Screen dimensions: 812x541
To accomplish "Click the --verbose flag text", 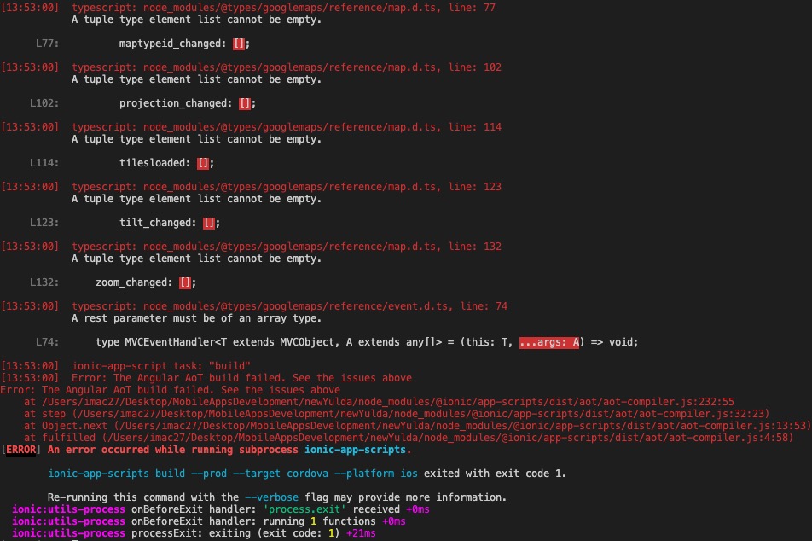I will 271,497.
